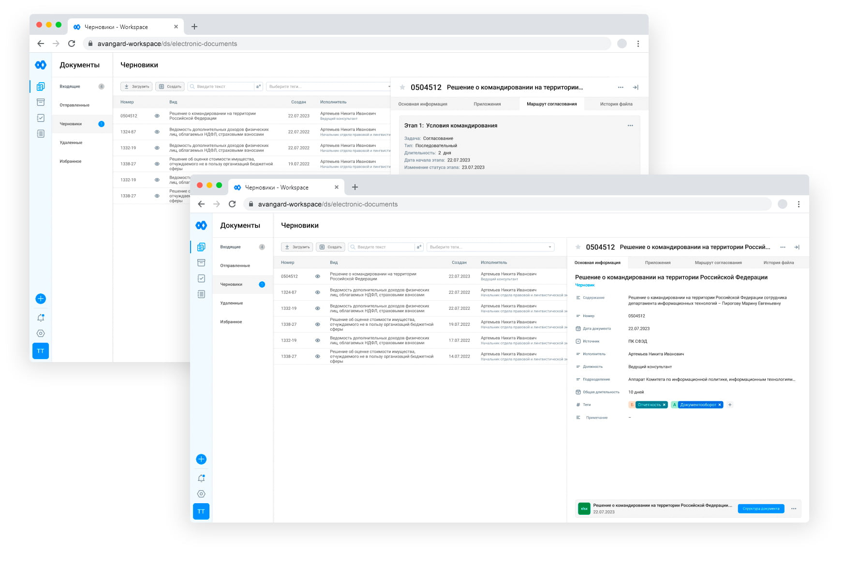
Task: Open the archive box icon in front sidebar
Action: point(201,262)
